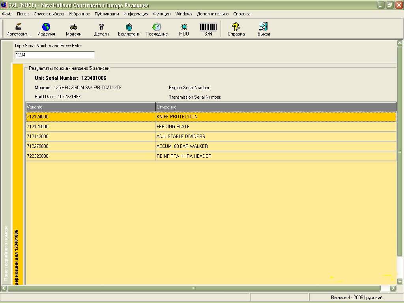Select variant 712124000
This screenshot has height=303, width=404.
pyautogui.click(x=91, y=117)
